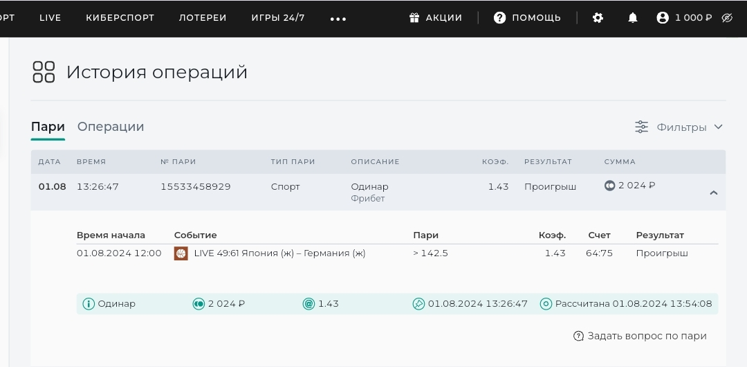Click the Одинар info icon in summary bar
The height and width of the screenshot is (367, 747).
click(x=89, y=304)
